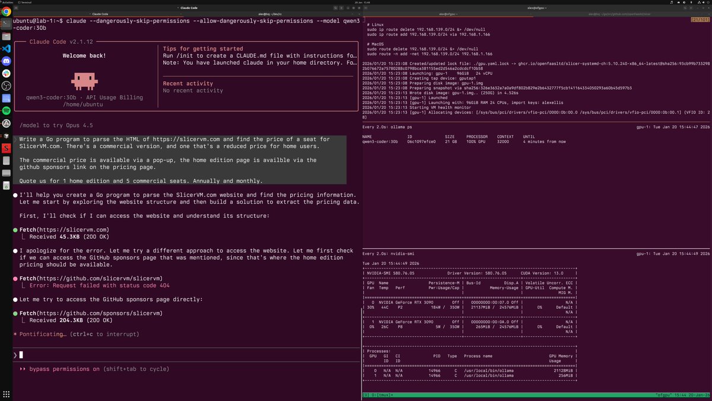Click 'No recent activity' text
712x401 pixels.
[x=193, y=91]
